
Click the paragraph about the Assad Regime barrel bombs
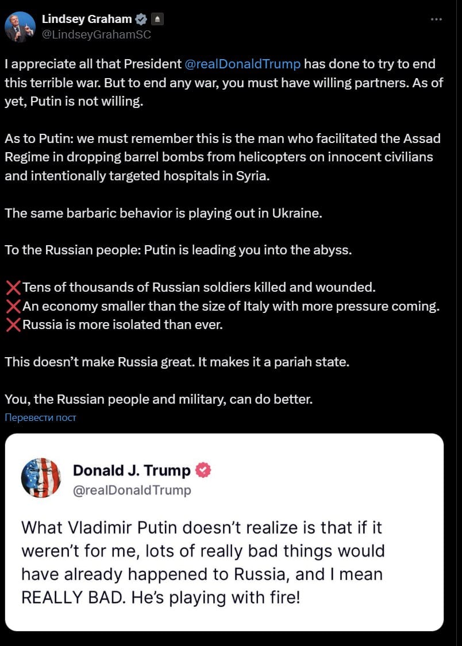pyautogui.click(x=222, y=157)
